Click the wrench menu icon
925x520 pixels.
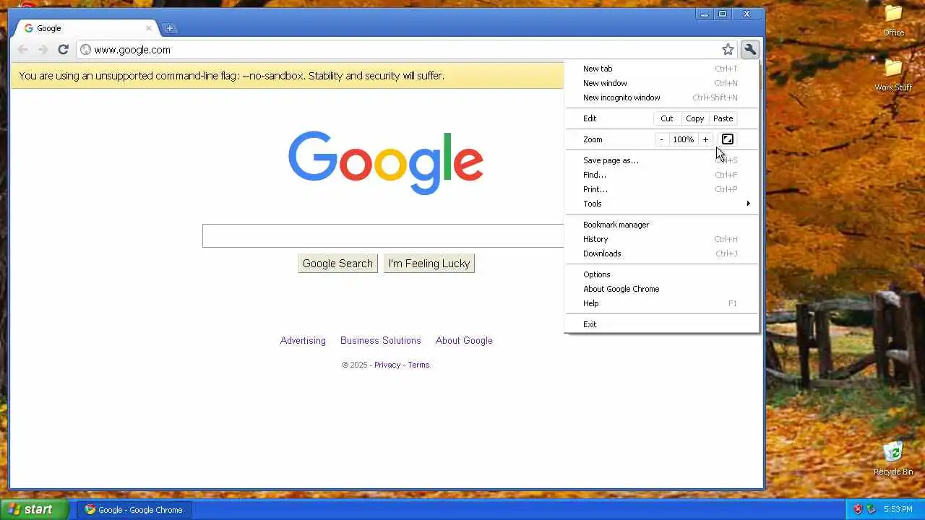point(750,49)
